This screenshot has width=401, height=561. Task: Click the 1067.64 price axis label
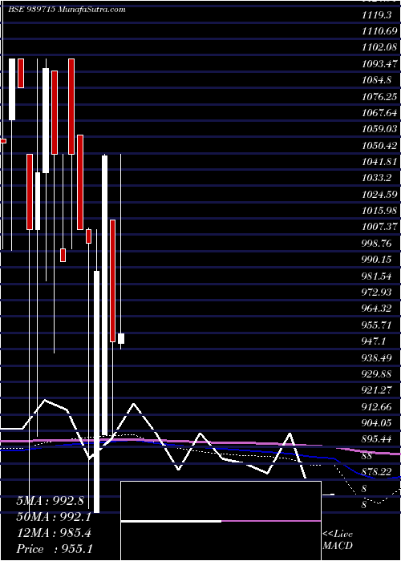click(x=379, y=113)
